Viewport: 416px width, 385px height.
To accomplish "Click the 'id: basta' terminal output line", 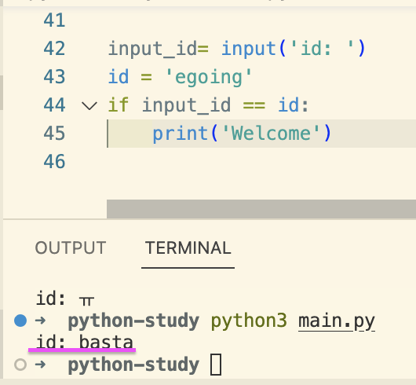I will (84, 343).
